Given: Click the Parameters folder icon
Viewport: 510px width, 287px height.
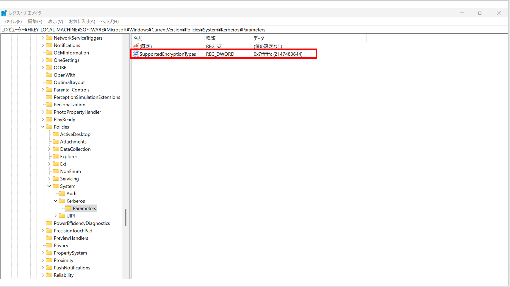Looking at the screenshot, I should click(68, 208).
